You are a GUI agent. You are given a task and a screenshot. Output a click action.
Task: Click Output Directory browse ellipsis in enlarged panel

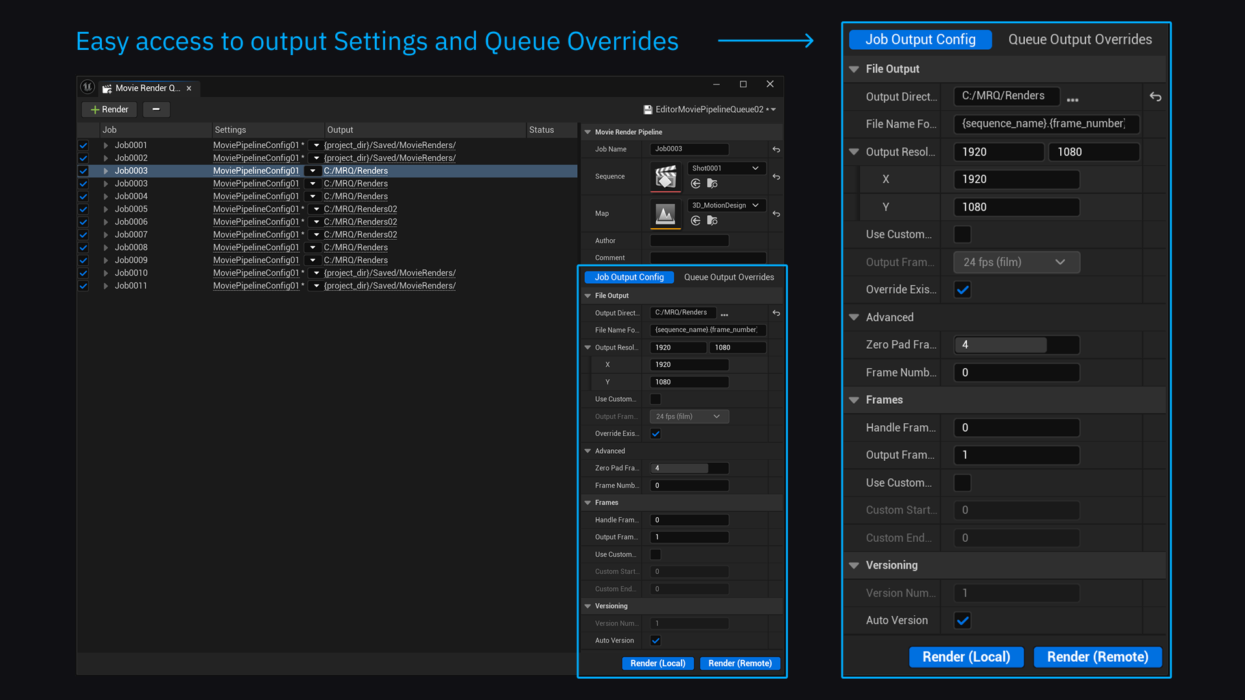click(1073, 99)
